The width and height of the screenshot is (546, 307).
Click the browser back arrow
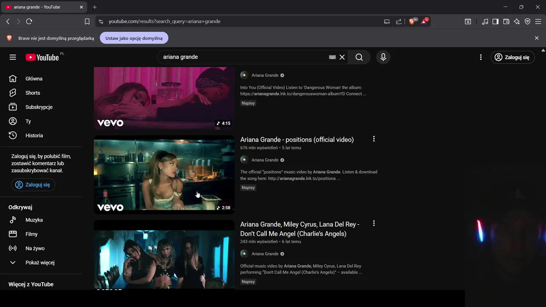coord(8,21)
